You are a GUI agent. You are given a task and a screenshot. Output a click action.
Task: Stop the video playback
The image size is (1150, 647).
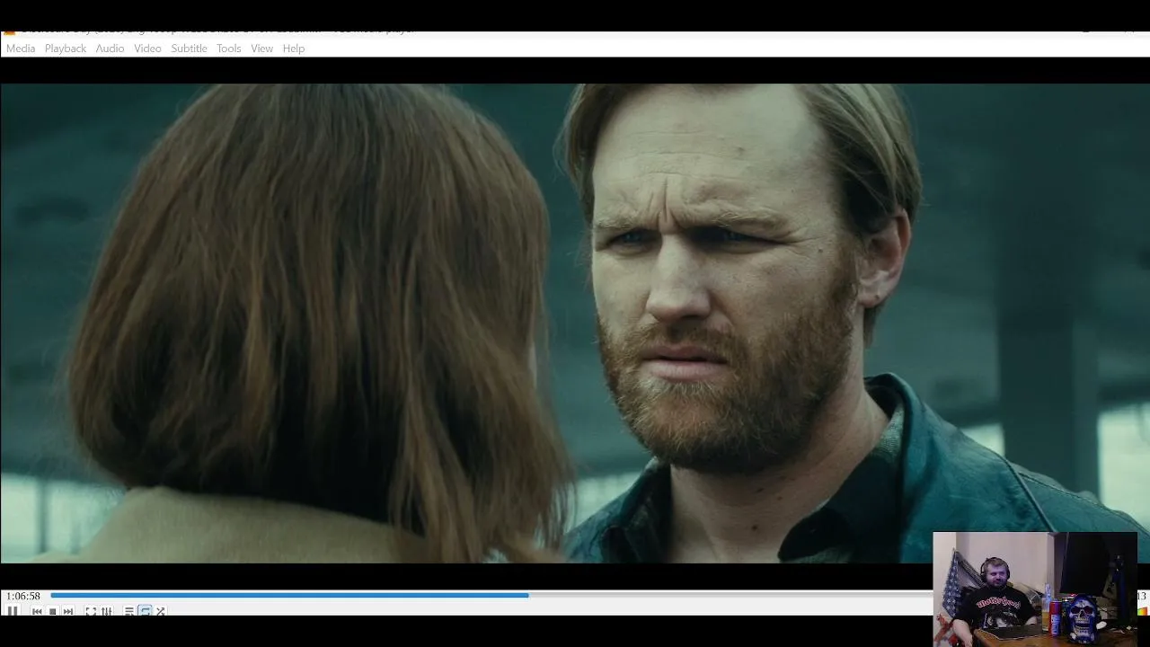pyautogui.click(x=52, y=611)
